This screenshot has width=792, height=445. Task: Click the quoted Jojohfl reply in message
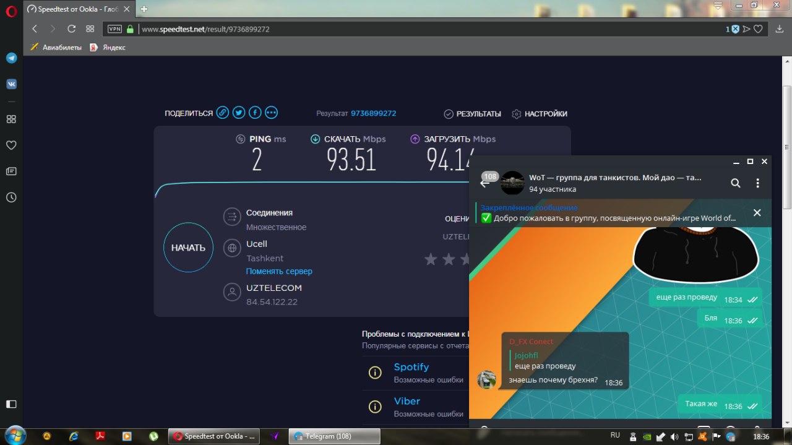point(545,361)
